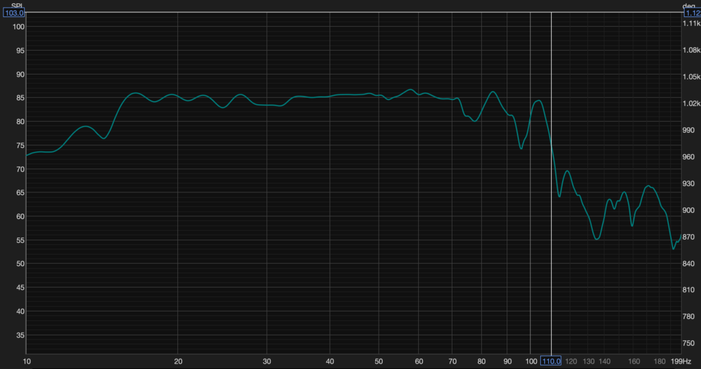The height and width of the screenshot is (369, 701).
Task: Click the 50 label on frequency axis
Action: (379, 361)
